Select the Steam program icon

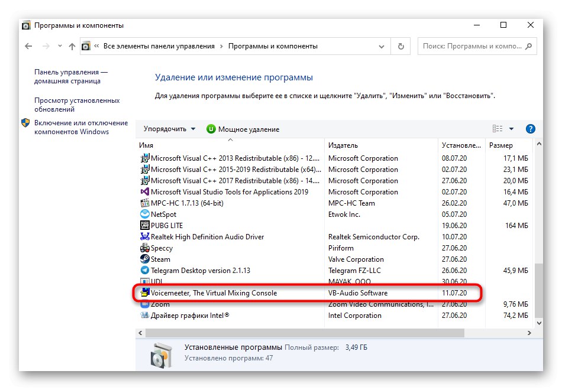(145, 259)
